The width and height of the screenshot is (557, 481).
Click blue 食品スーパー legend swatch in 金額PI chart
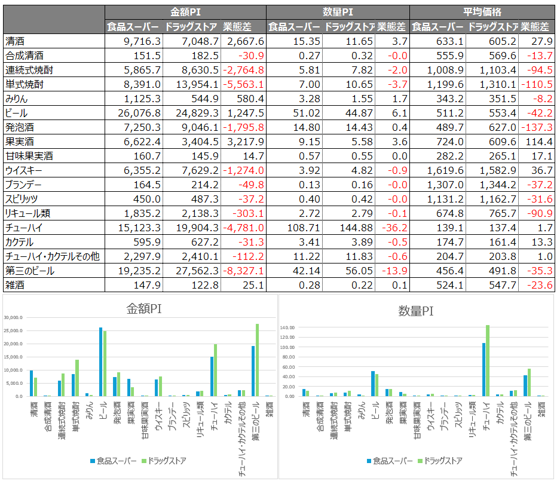[x=93, y=461]
